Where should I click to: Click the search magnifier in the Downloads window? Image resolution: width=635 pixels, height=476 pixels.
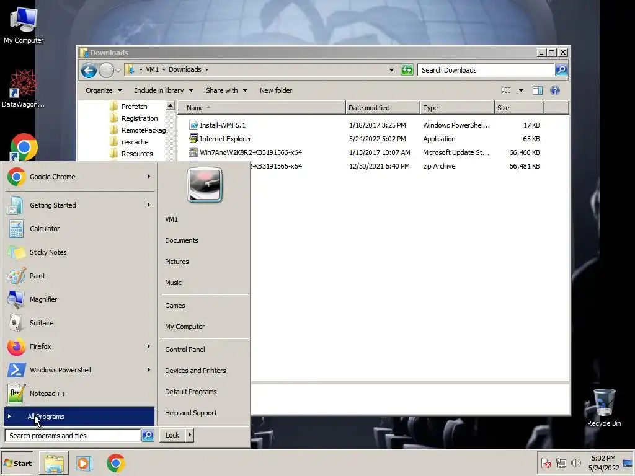pos(561,70)
